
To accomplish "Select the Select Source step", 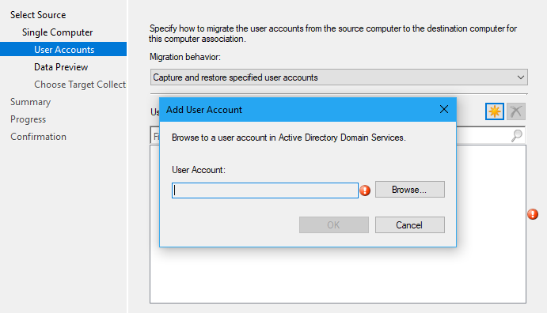I will tap(38, 15).
